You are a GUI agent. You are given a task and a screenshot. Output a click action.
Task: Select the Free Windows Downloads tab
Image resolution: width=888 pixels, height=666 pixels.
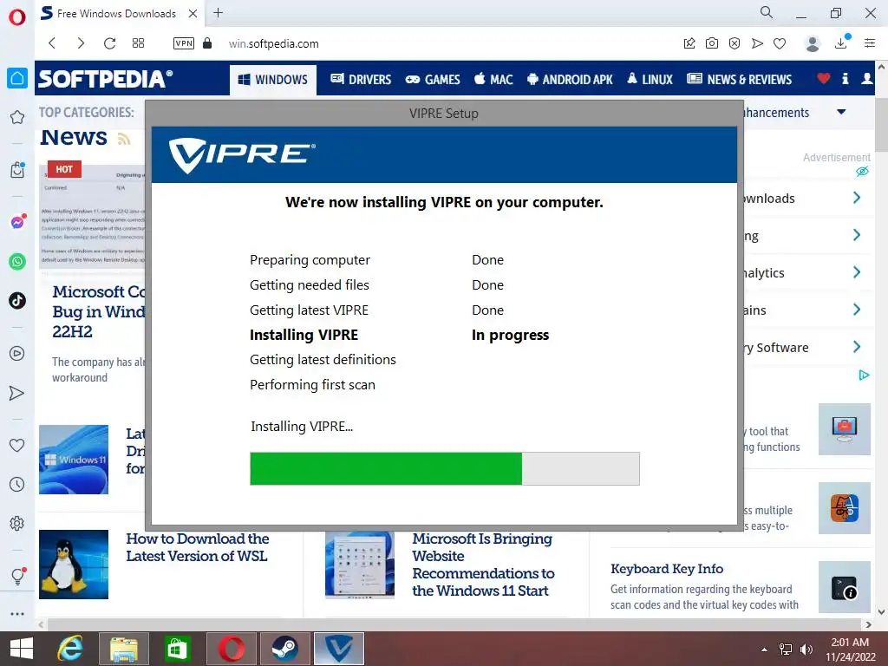point(119,14)
